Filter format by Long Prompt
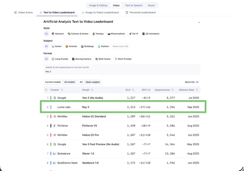This screenshot has width=244, height=171. (x=60, y=59)
